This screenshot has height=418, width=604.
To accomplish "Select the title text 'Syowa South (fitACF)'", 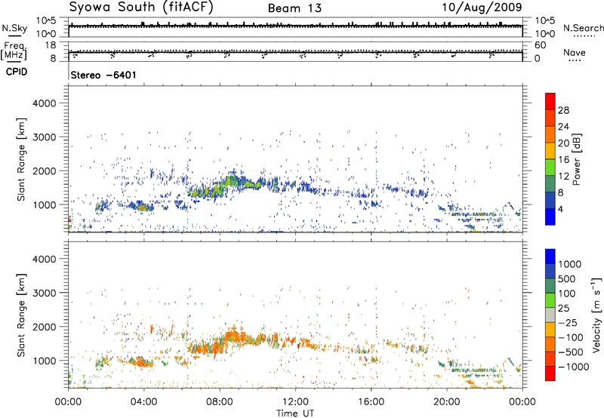I will (x=141, y=7).
